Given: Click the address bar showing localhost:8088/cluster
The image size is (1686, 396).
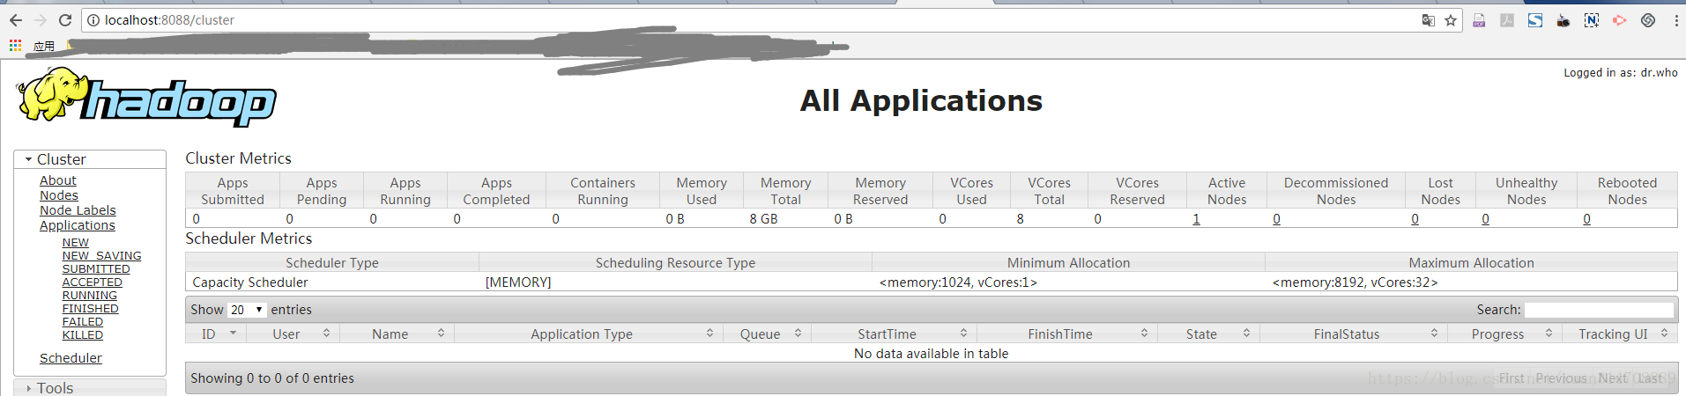Looking at the screenshot, I should (749, 20).
